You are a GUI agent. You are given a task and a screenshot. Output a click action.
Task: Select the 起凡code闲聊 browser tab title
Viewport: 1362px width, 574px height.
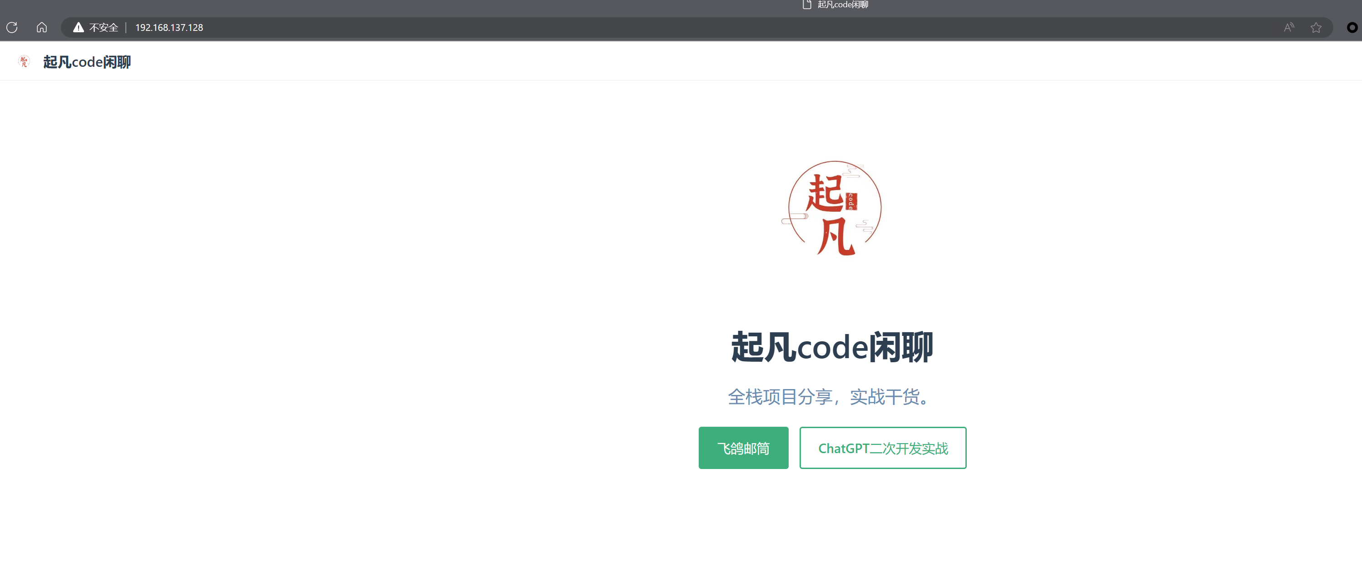(843, 5)
